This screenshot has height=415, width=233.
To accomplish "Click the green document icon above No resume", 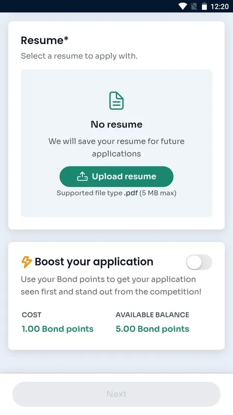I will (x=116, y=101).
